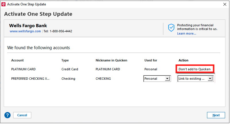Click the Nickname in Quicken column header

tap(111, 60)
